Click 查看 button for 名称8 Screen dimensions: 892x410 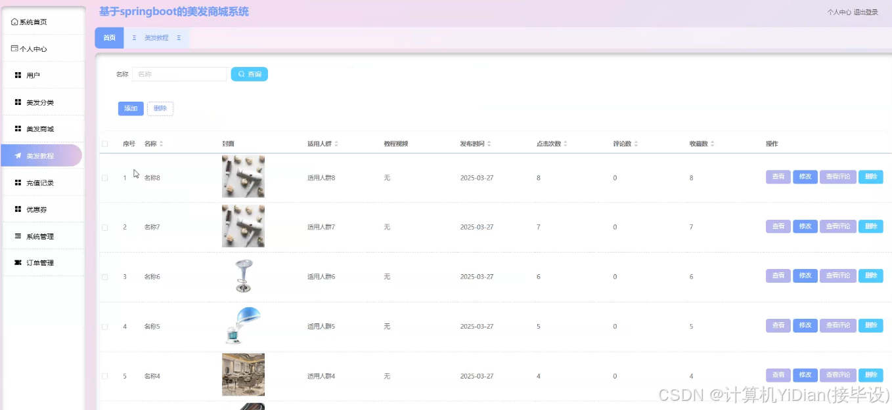(778, 176)
